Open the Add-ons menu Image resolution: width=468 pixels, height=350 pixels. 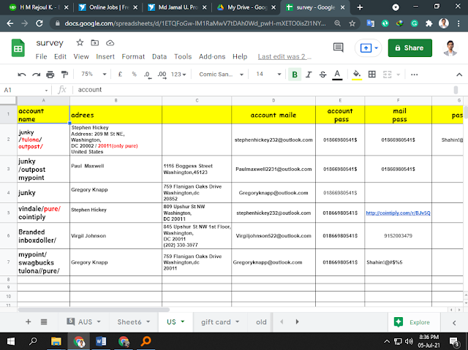[212, 57]
